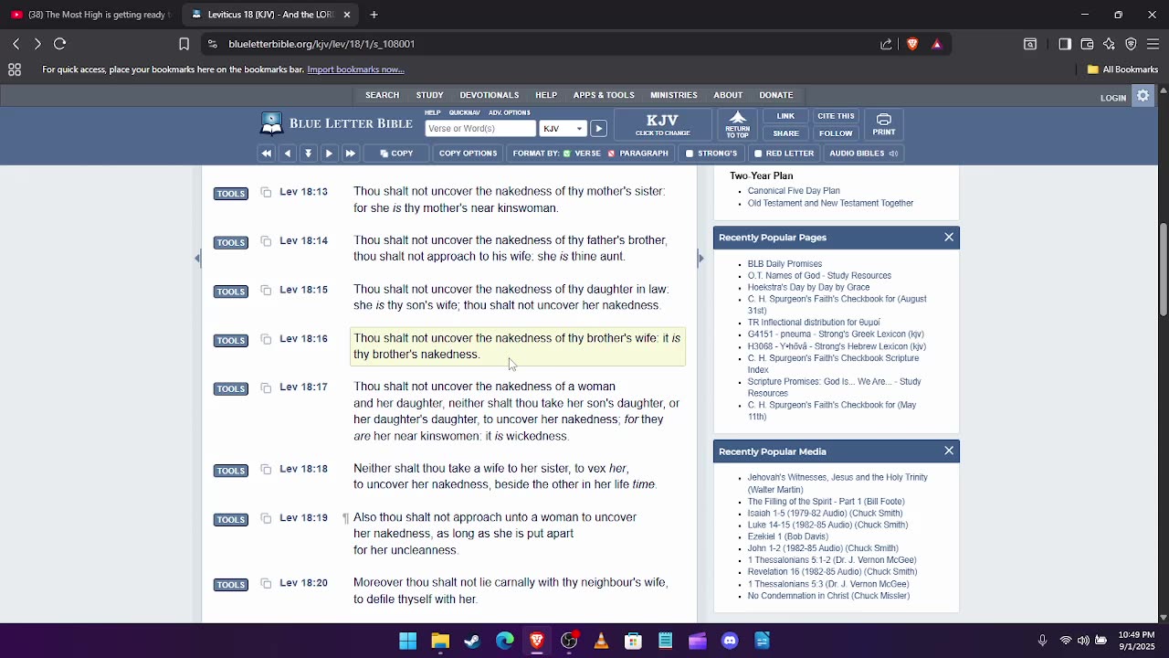Click the Blue Letter Bible logo icon
1169x658 pixels.
point(271,123)
